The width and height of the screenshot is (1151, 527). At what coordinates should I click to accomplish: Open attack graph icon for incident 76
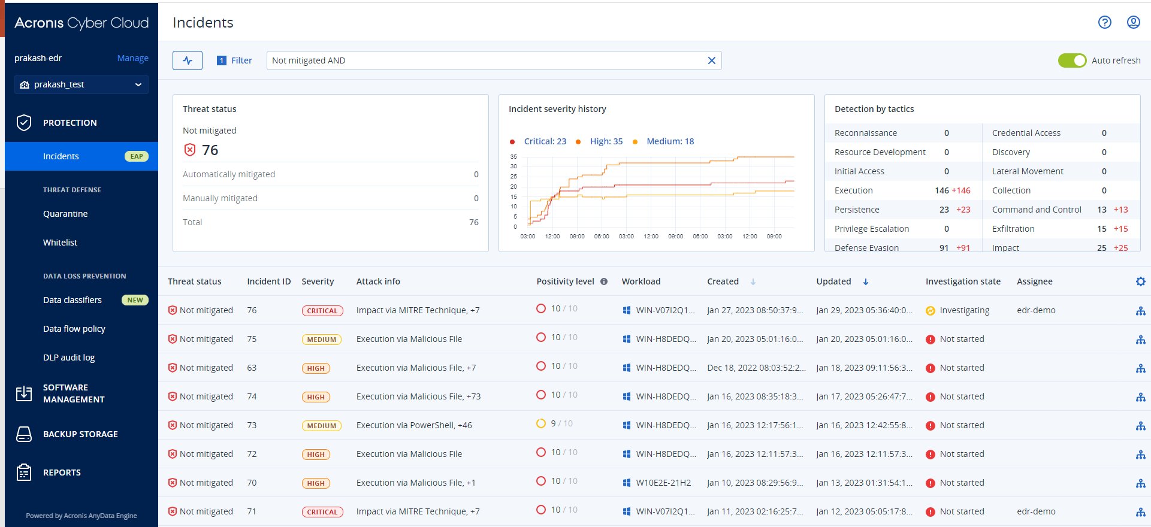pos(1140,311)
